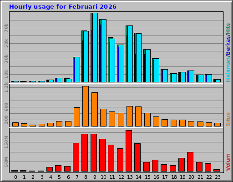Click the "600" y-axis label

click(6, 107)
